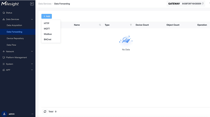Collapse the Data Services section

pyautogui.click(x=32, y=19)
